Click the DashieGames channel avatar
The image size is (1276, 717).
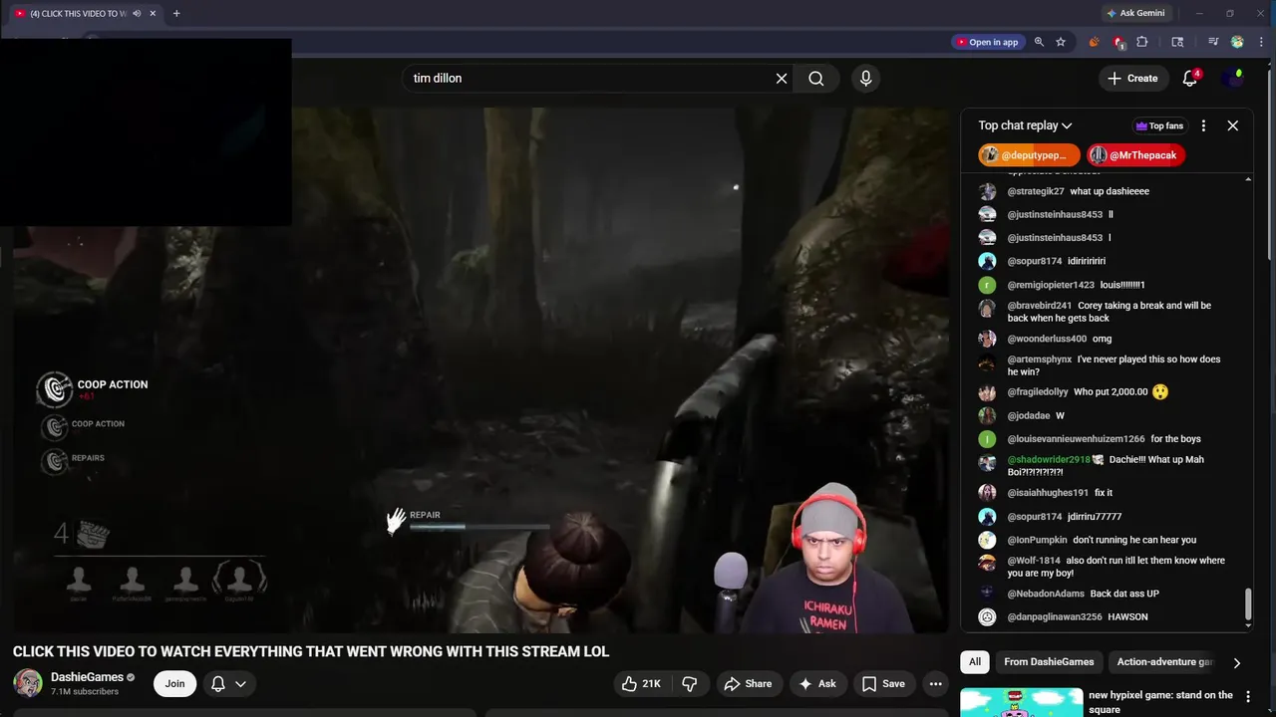[28, 683]
